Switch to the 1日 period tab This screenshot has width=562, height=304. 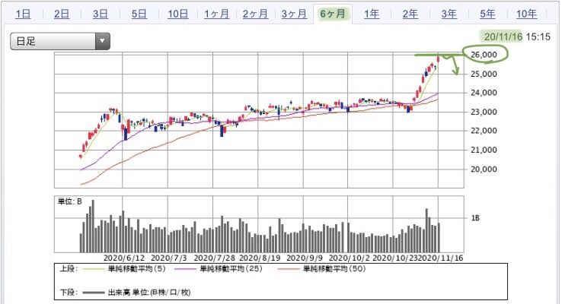(24, 14)
